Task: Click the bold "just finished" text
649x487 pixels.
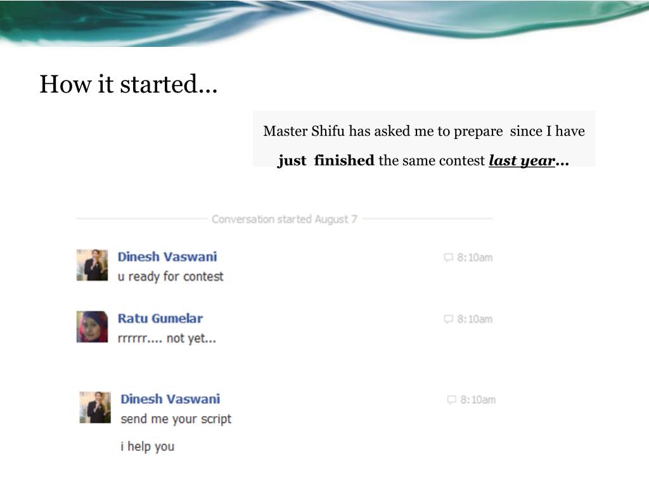Action: 326,160
